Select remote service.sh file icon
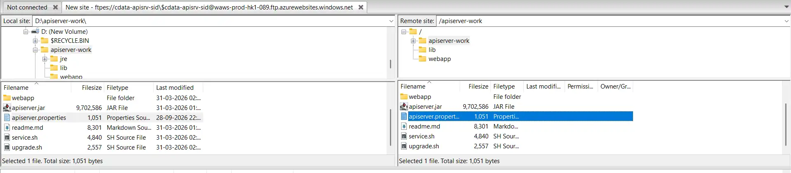 [x=404, y=136]
